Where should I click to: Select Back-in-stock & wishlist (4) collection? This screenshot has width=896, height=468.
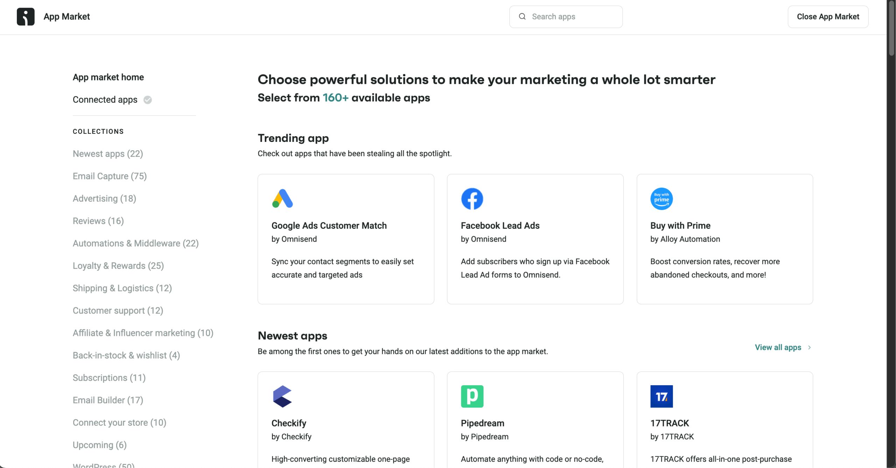pos(126,355)
